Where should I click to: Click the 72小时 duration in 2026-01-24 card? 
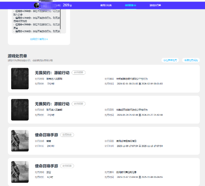(x=51, y=115)
